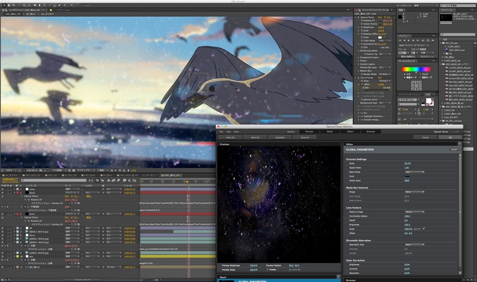Open File menu in Optical Flares Options
Screen dimensions: 477x282
221,131
